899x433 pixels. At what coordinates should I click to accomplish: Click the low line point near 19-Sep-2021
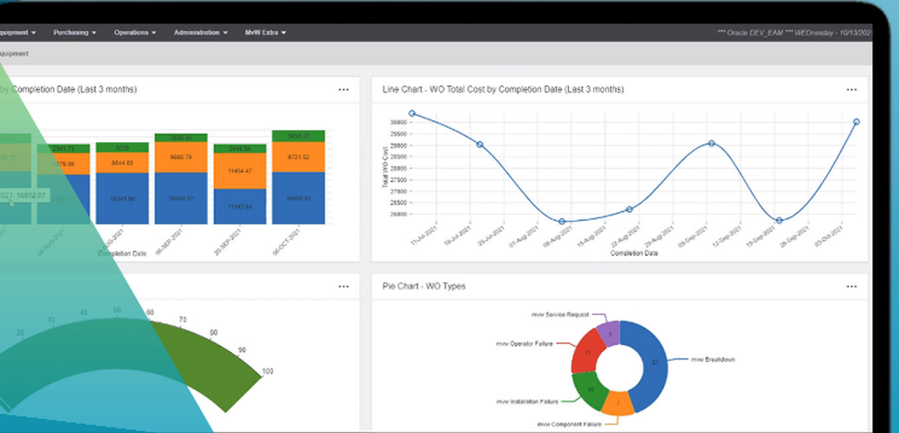779,220
